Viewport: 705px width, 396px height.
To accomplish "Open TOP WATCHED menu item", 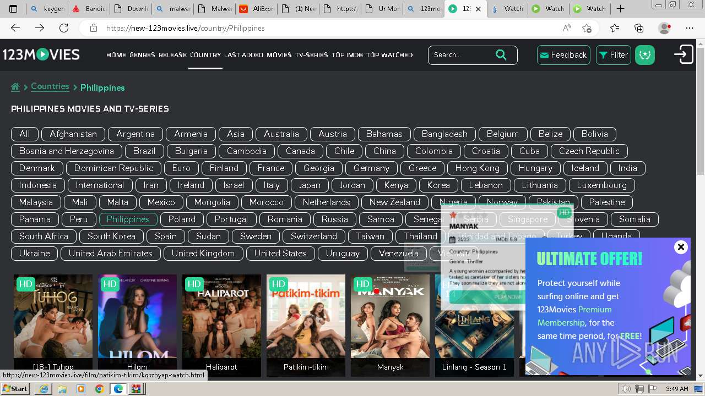I will click(x=389, y=55).
